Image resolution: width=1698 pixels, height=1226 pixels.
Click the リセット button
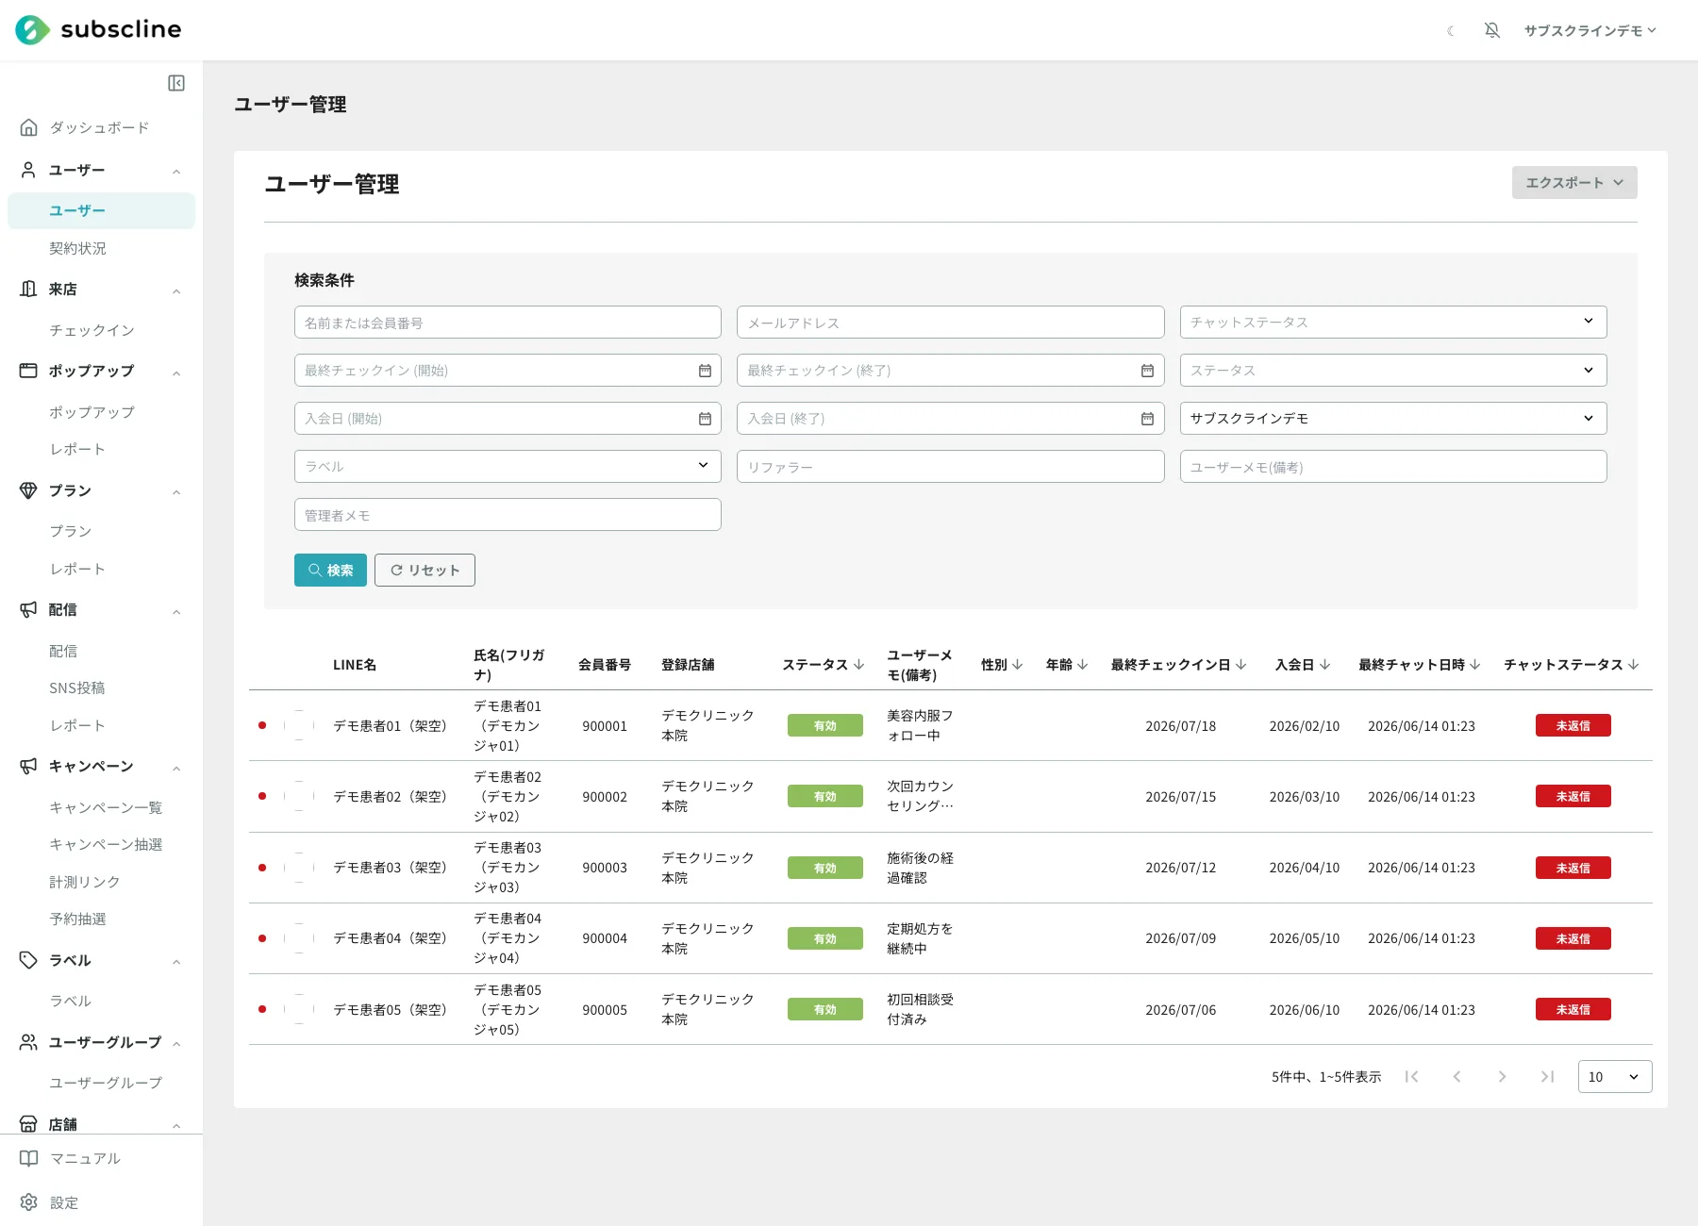point(424,571)
